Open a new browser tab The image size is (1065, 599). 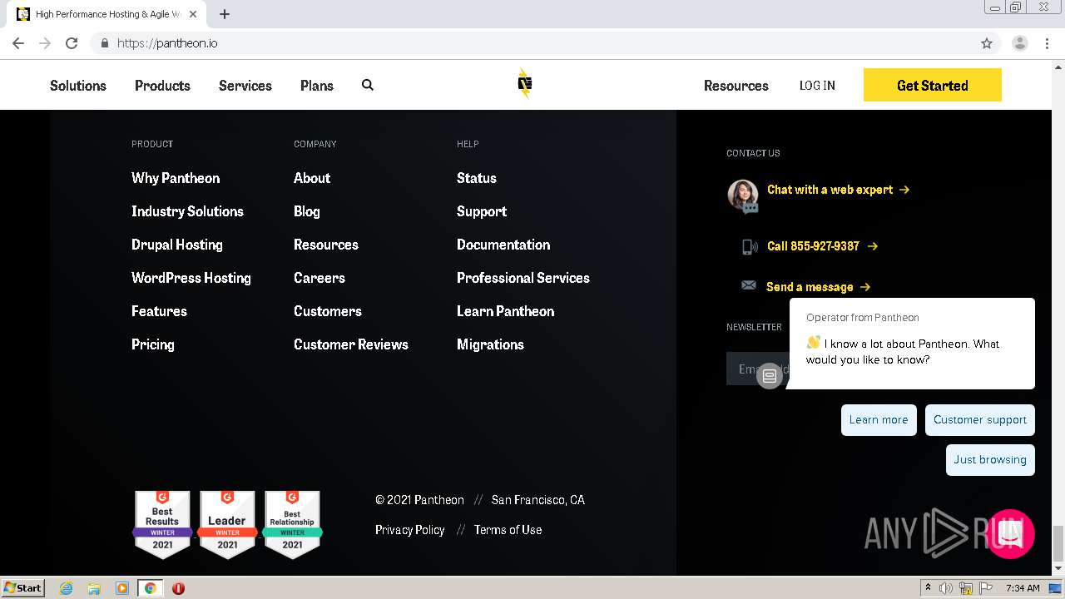pyautogui.click(x=225, y=14)
